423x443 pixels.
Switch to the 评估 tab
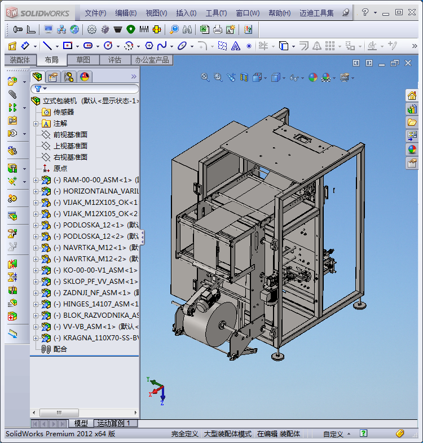click(x=114, y=60)
